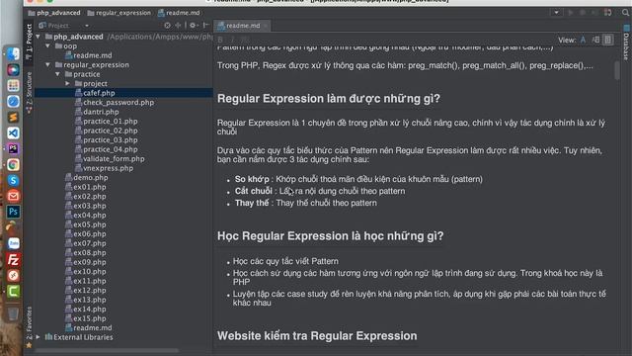The width and height of the screenshot is (632, 356).
Task: Open the run configuration dropdown
Action: point(556,13)
